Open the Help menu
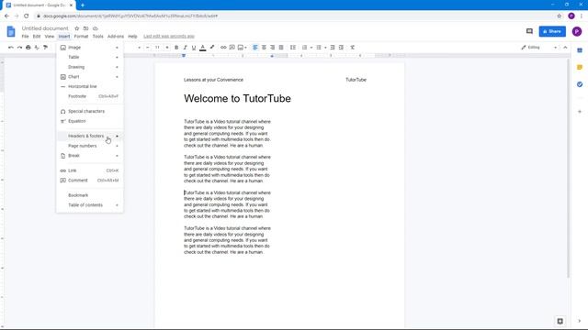The width and height of the screenshot is (588, 330). pos(132,37)
